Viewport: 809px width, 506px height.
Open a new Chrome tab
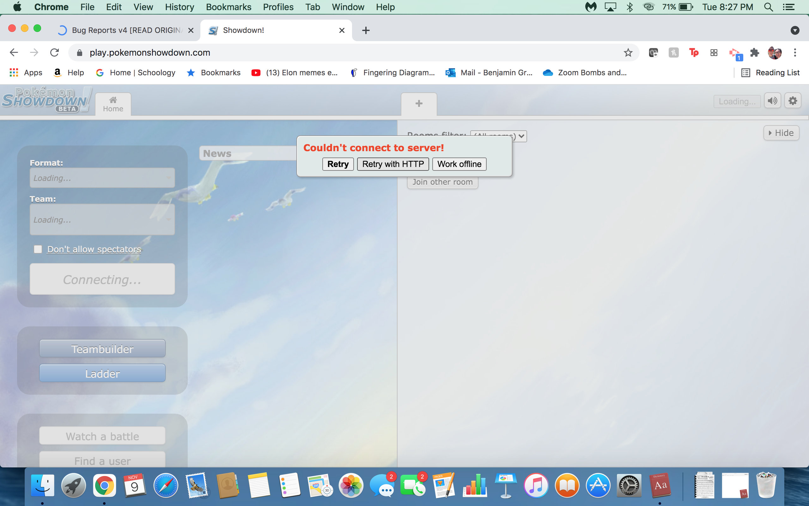[366, 30]
